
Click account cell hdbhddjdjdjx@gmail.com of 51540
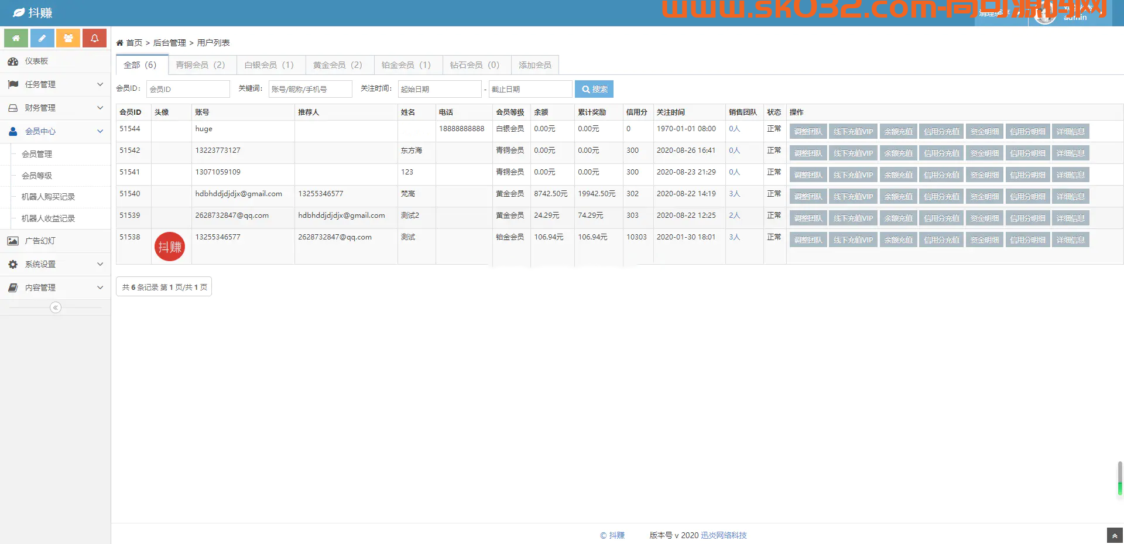(238, 194)
